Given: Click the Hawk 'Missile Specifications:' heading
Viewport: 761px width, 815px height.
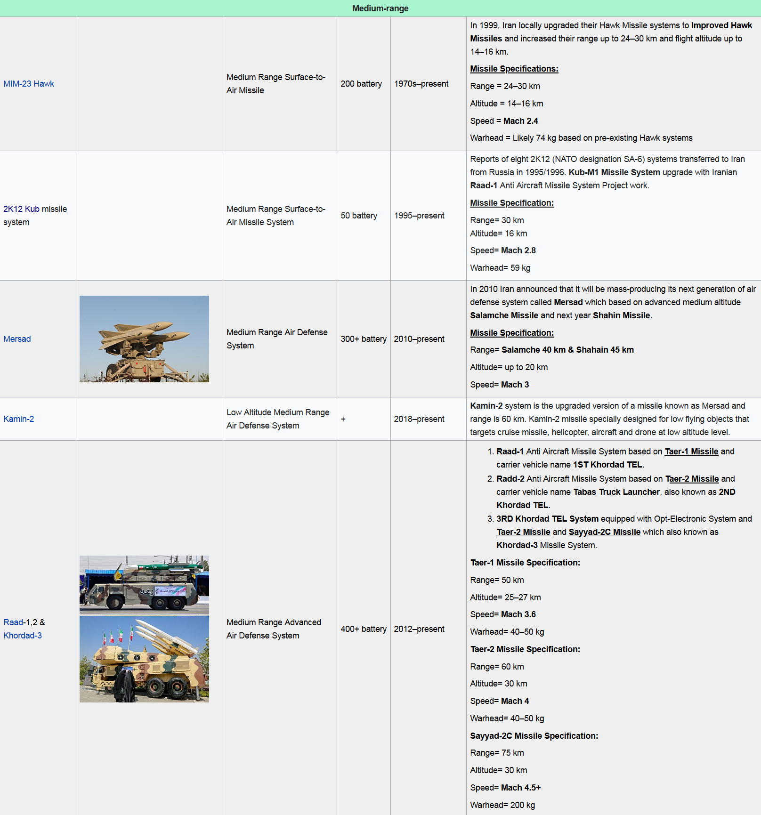Looking at the screenshot, I should tap(514, 69).
